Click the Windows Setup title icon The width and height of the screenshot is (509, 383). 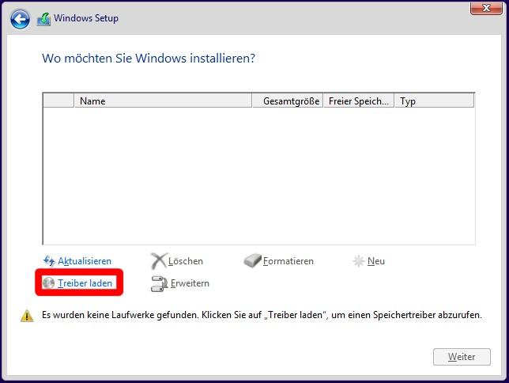(43, 19)
